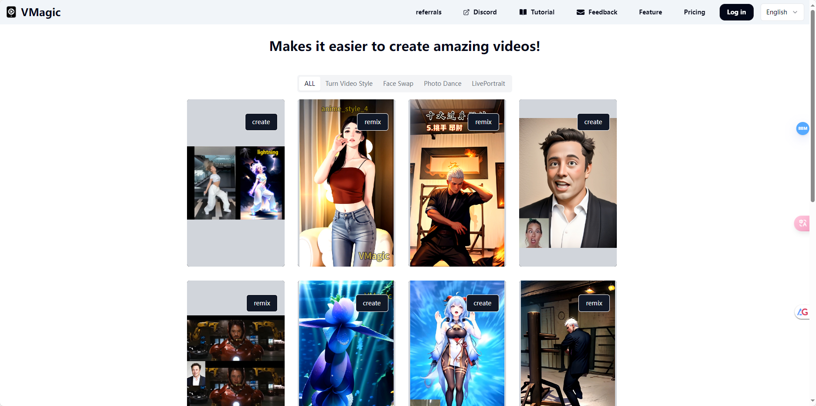
Task: Select the ALL filter tab
Action: (x=309, y=83)
